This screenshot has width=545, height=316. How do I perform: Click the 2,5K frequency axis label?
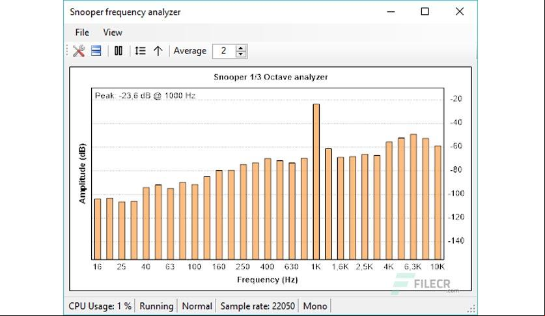click(364, 266)
